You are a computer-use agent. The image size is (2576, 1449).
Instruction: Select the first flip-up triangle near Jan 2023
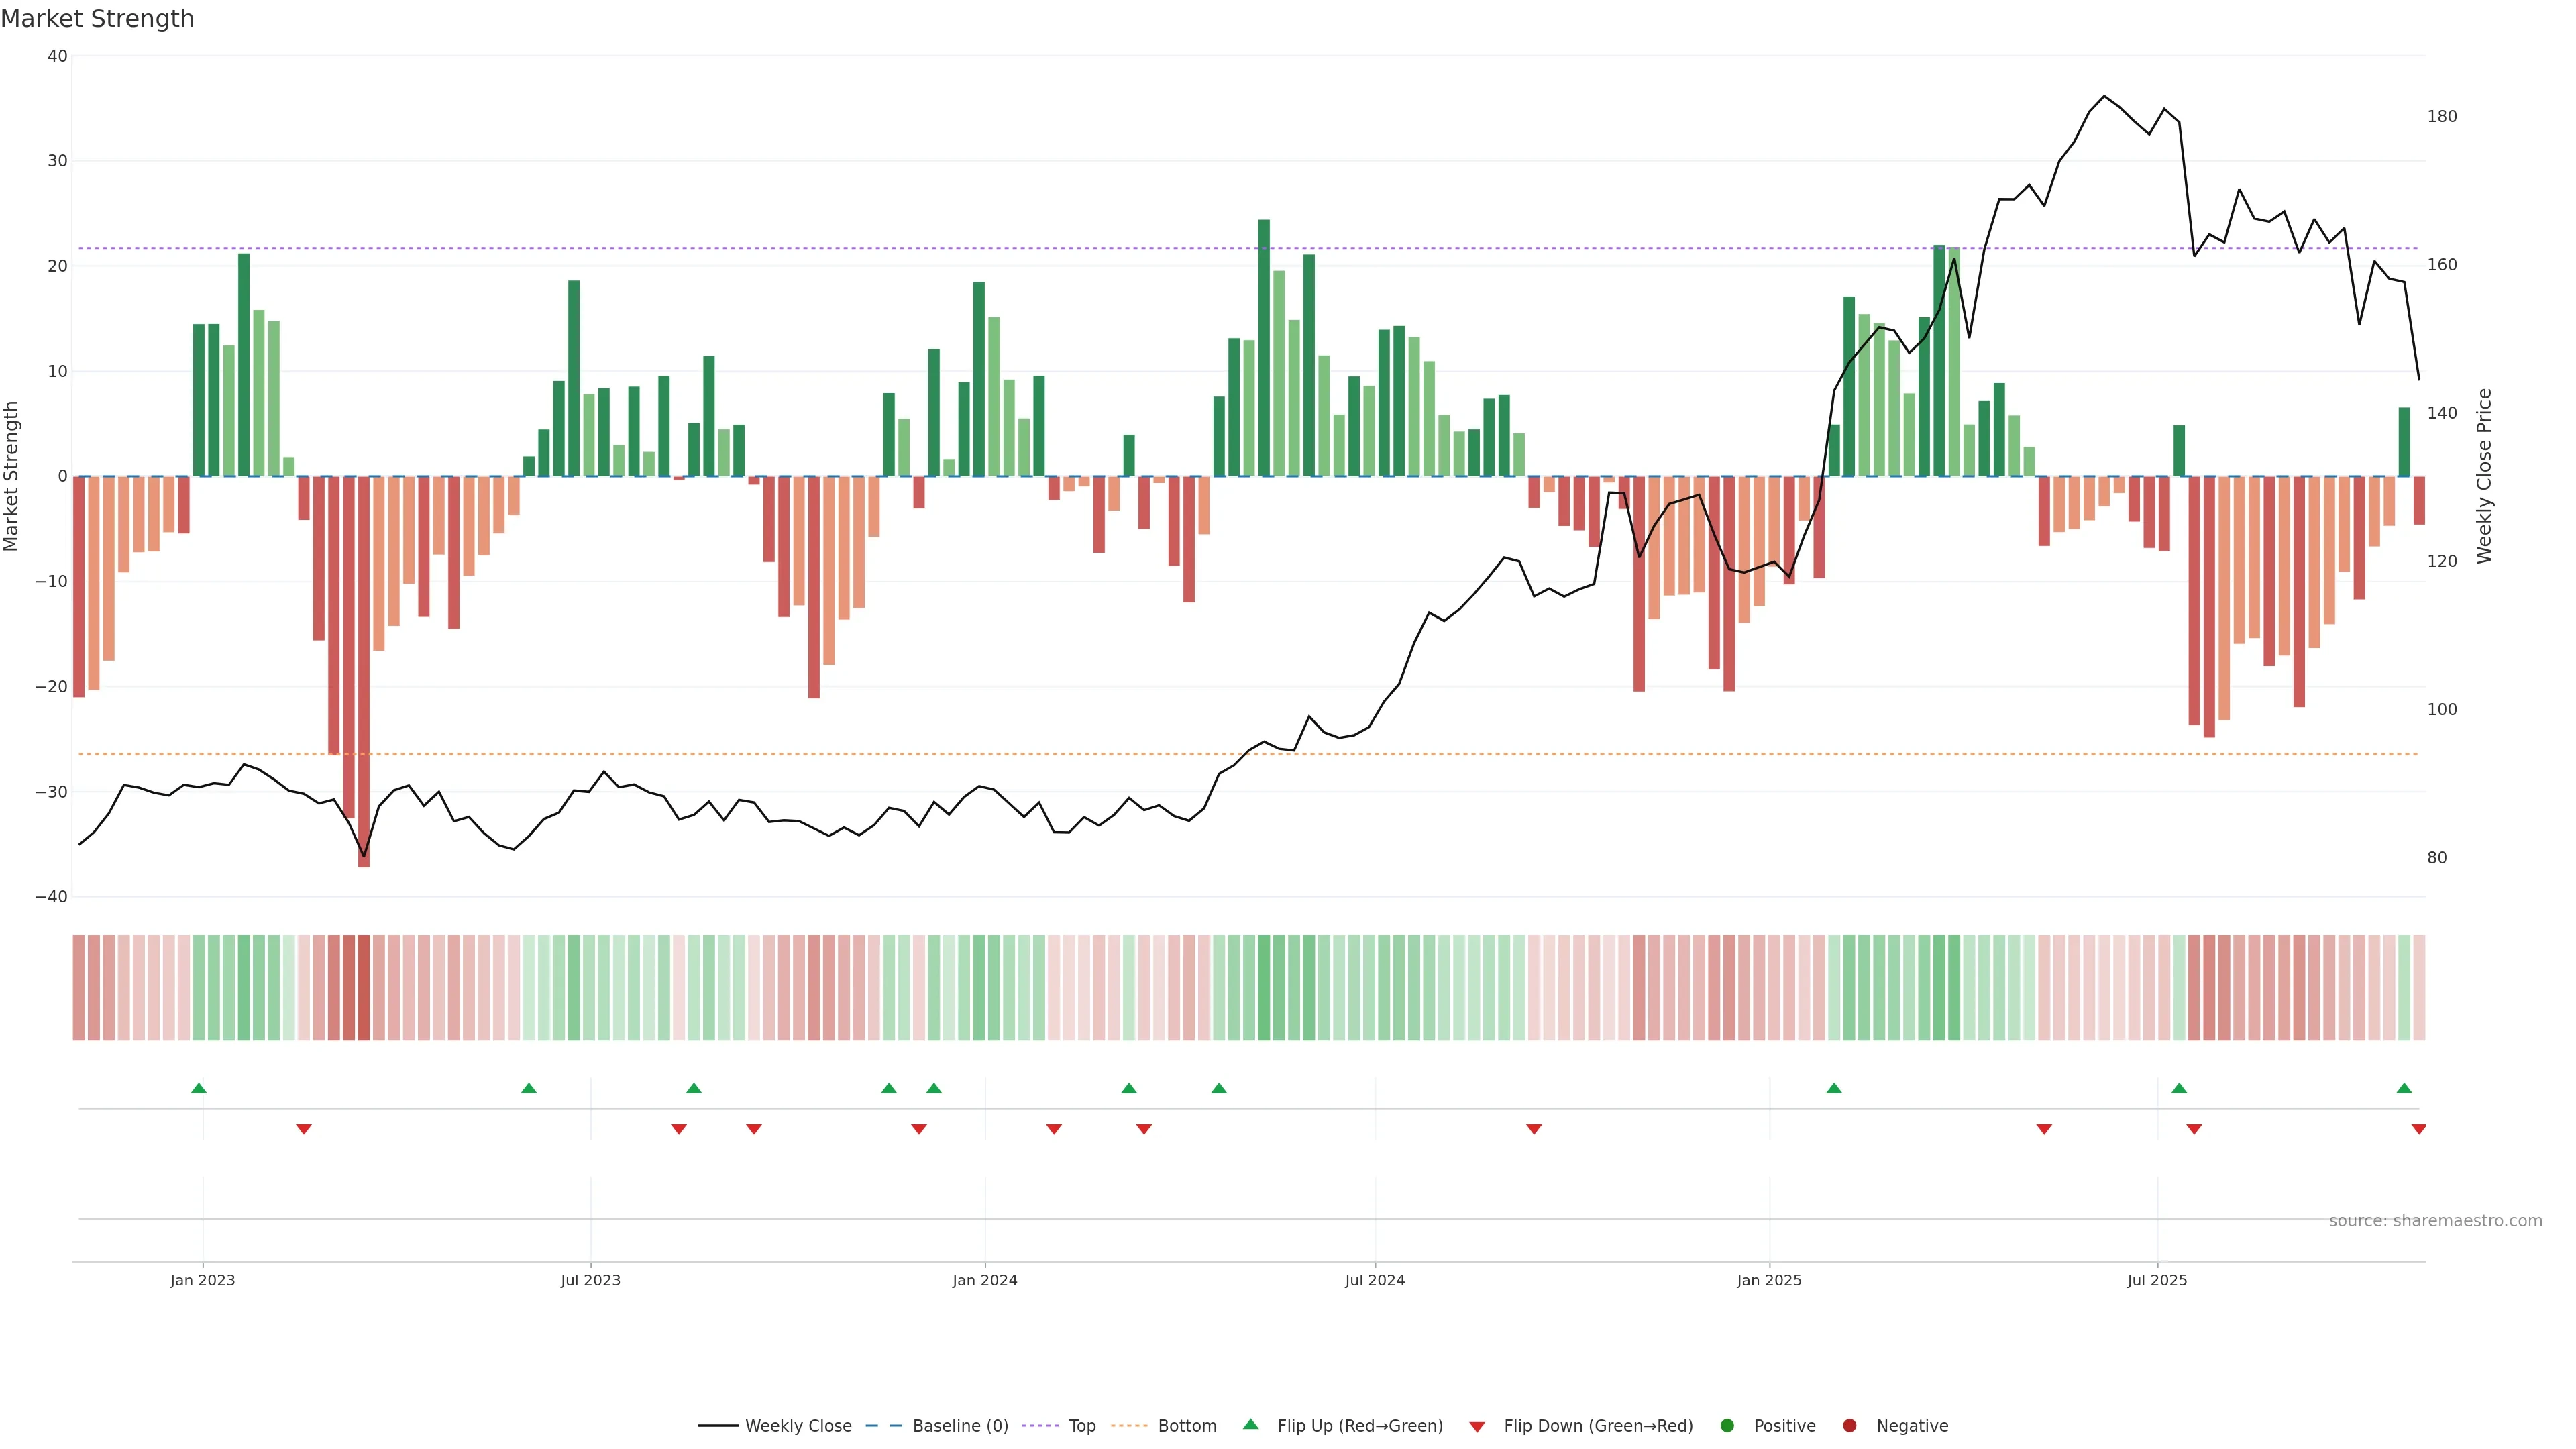point(199,1088)
